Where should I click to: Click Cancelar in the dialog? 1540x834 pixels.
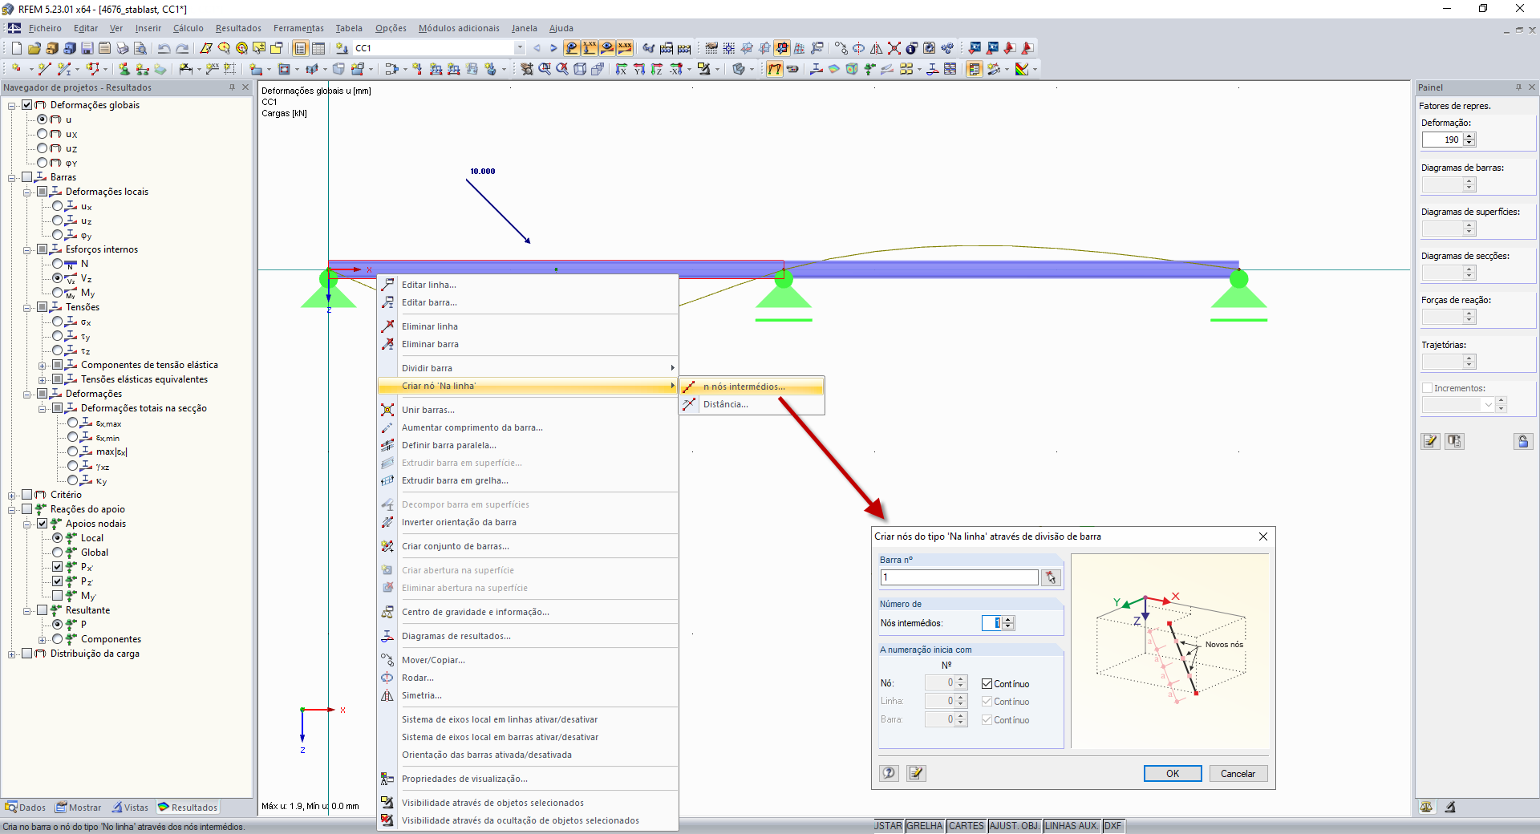1238,774
